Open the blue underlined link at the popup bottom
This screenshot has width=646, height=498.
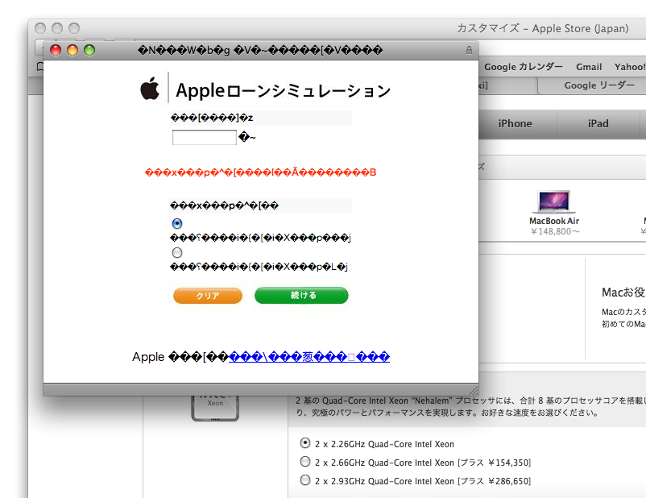tap(309, 357)
